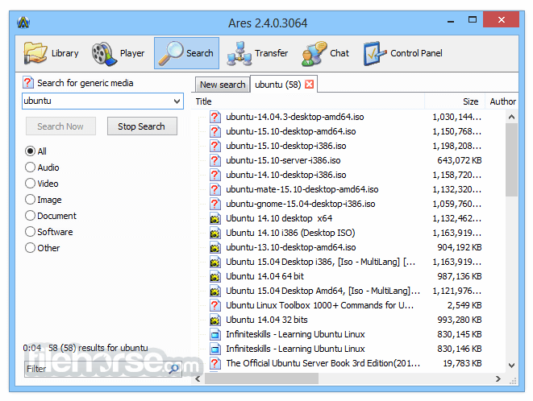Click software icon of ubuntu-13.10-desktop-amd64.iso
Viewport: 533px width, 401px height.
click(x=214, y=247)
